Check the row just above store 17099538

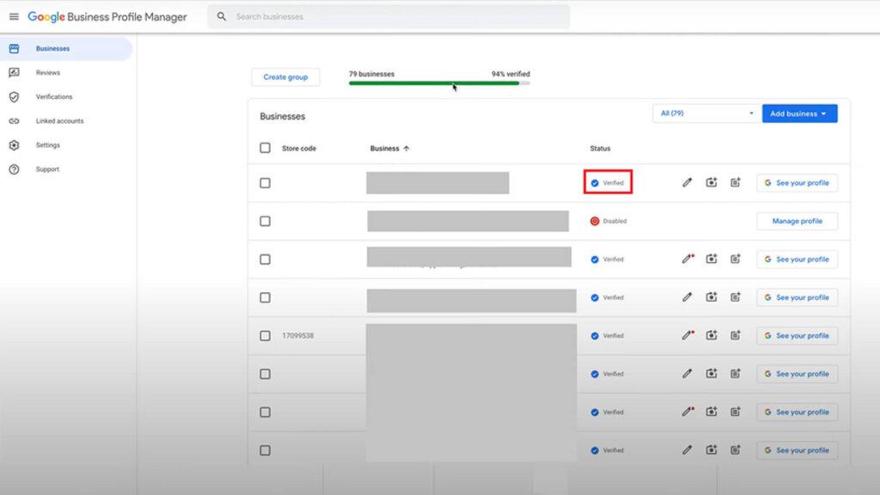click(265, 297)
